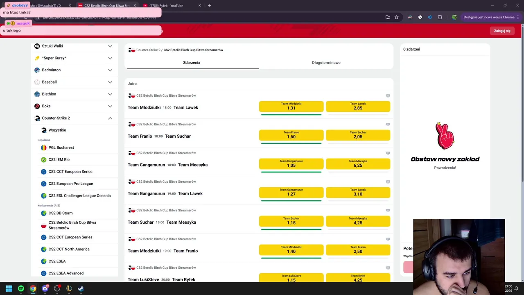Viewport: 524px width, 295px height.
Task: Collapse the Counter-Strike 2 category
Action: 110,118
